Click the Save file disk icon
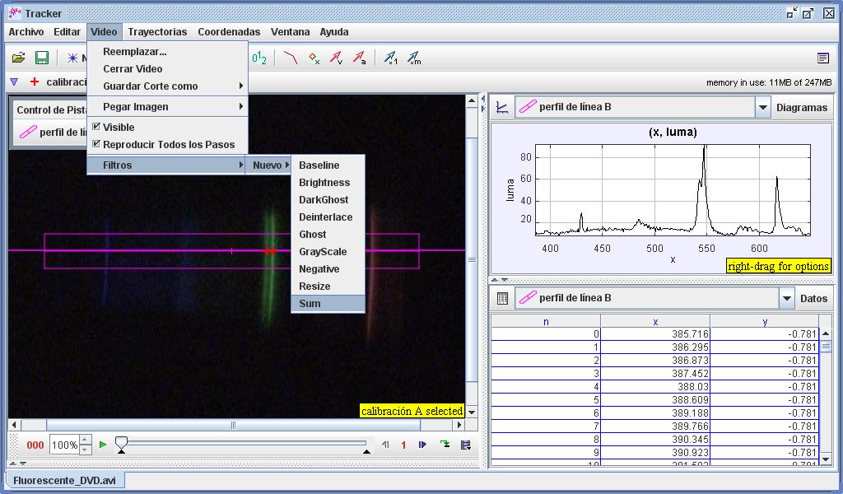This screenshot has width=843, height=494. (41, 58)
